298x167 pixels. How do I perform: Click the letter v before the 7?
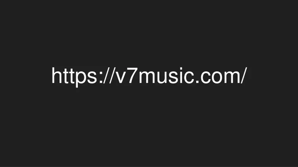(121, 78)
